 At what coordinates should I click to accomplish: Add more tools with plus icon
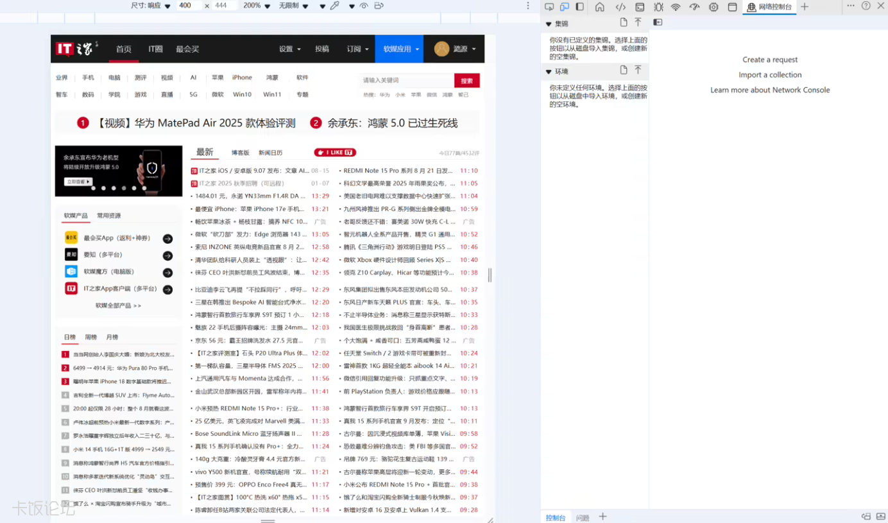tap(805, 6)
